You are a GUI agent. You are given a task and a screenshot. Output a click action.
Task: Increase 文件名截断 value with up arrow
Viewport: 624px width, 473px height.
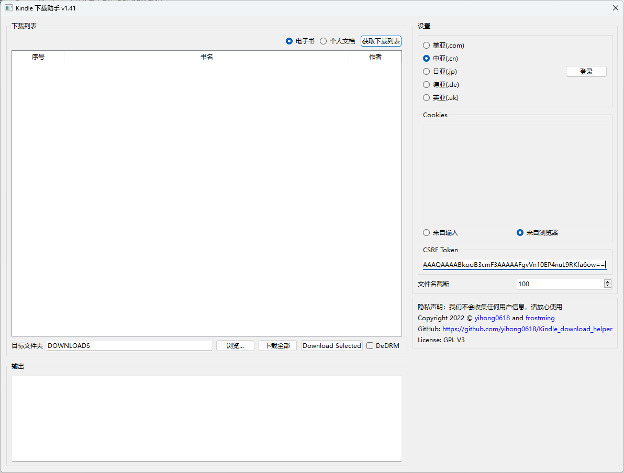[x=607, y=281]
